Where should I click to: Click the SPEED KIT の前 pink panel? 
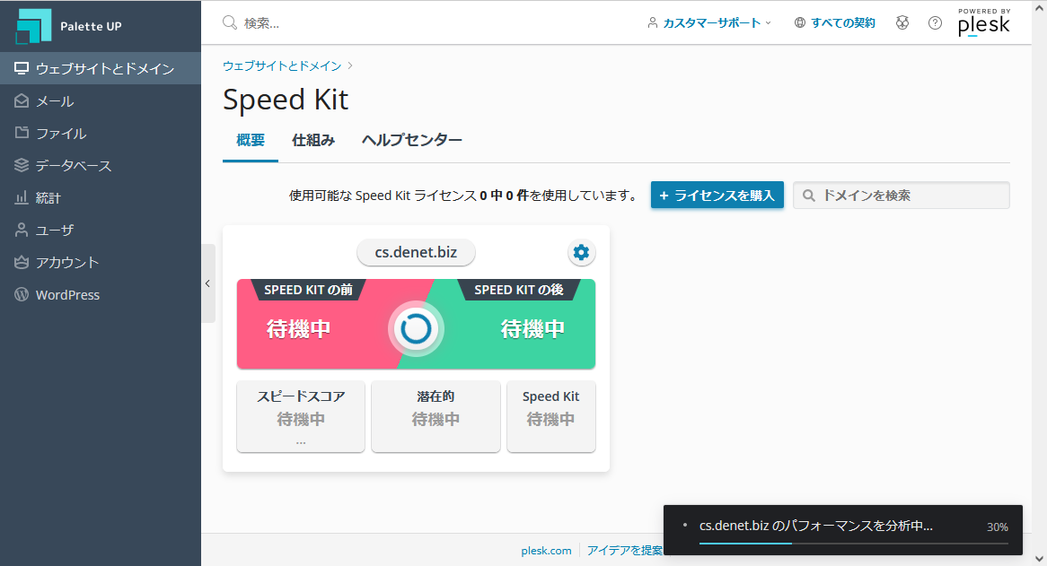click(321, 324)
